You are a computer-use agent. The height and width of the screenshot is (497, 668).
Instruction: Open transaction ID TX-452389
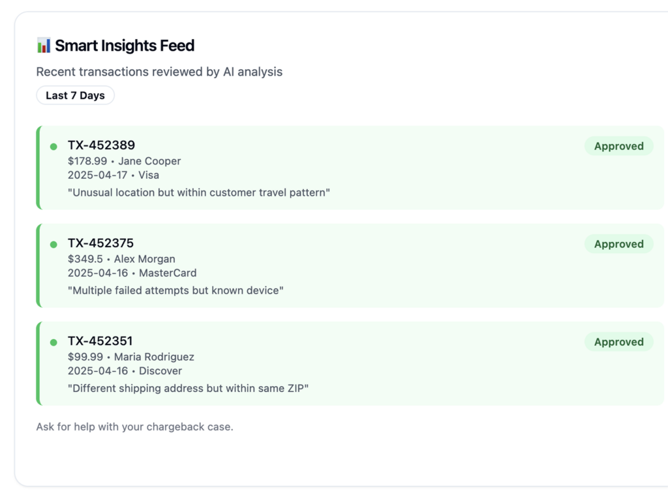101,145
